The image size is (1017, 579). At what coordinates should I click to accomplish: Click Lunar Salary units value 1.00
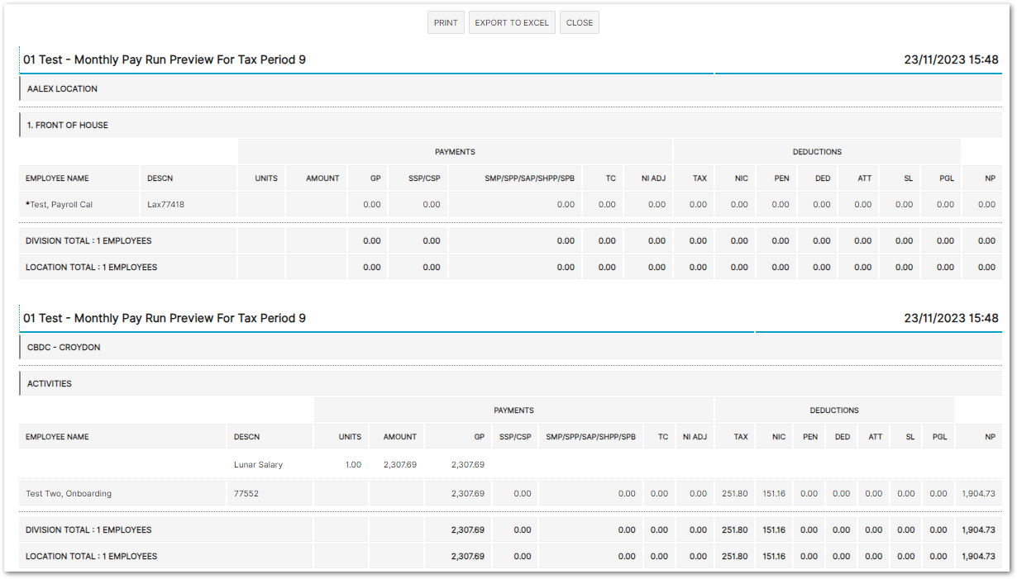353,464
